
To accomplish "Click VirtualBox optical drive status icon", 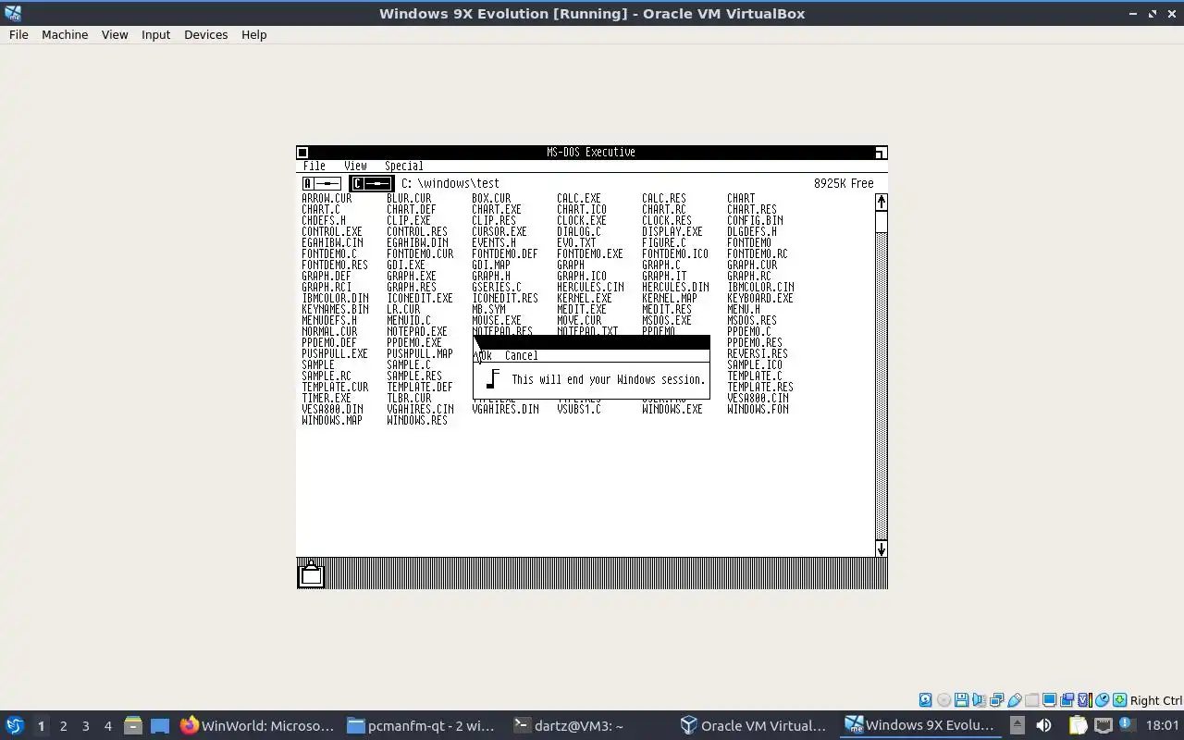I will point(943,700).
